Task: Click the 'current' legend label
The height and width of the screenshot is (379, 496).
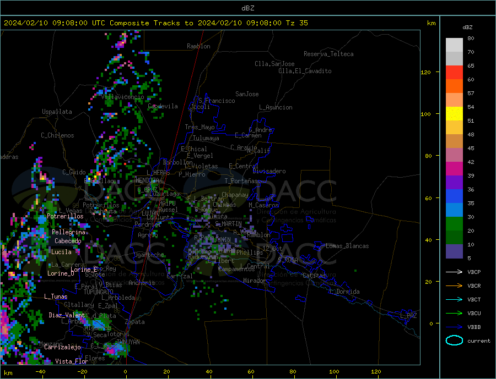Action: coord(479,341)
